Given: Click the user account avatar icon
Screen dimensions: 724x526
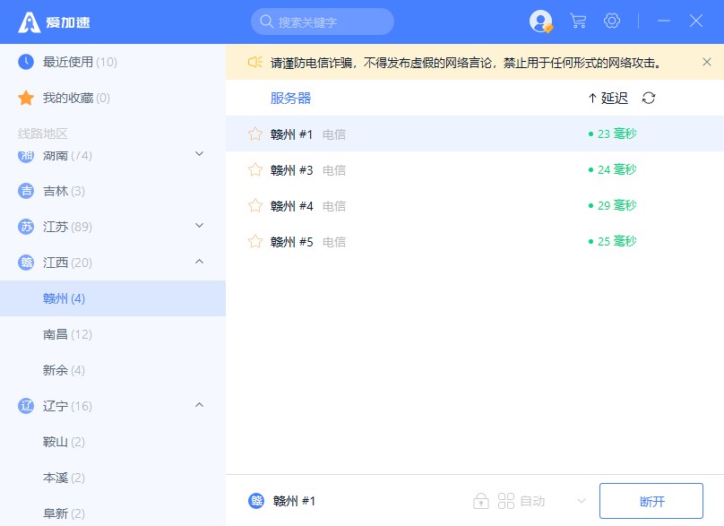Looking at the screenshot, I should (541, 22).
